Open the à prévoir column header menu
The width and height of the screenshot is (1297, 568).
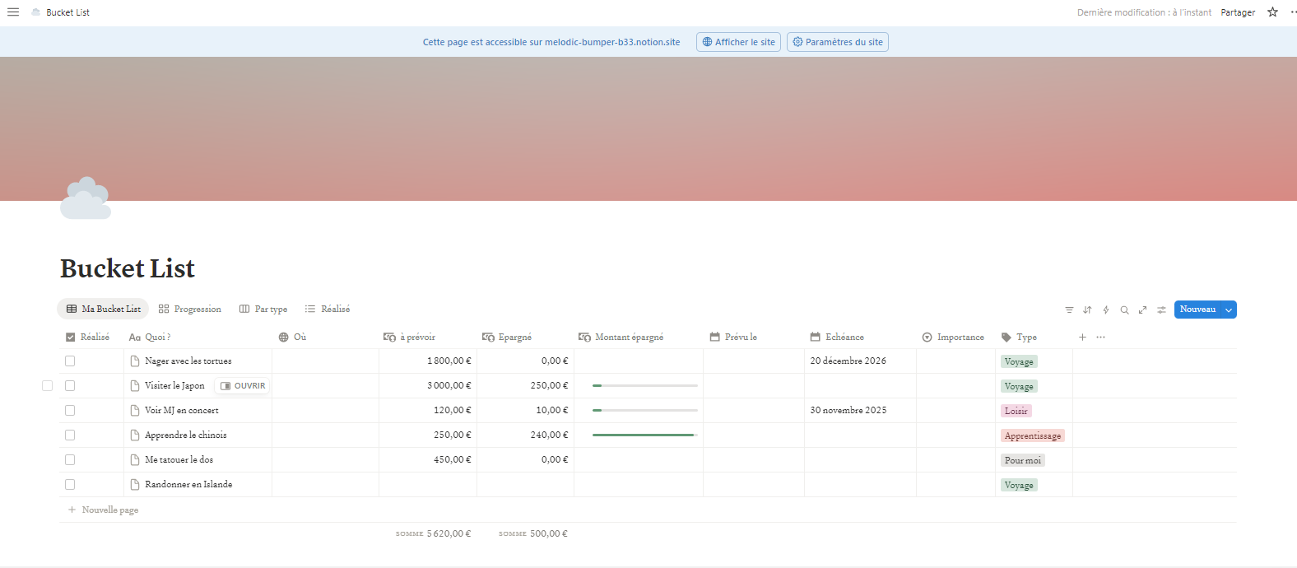(428, 337)
